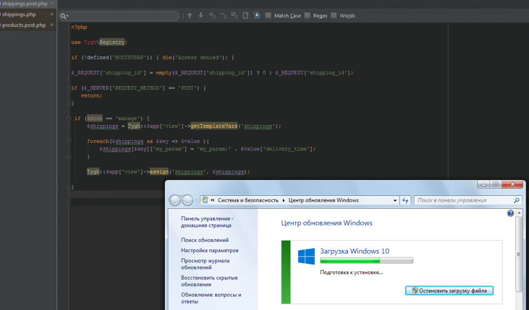Viewport: 529px width, 310px height.
Task: Click the select all occurrences icon
Action: (234, 16)
